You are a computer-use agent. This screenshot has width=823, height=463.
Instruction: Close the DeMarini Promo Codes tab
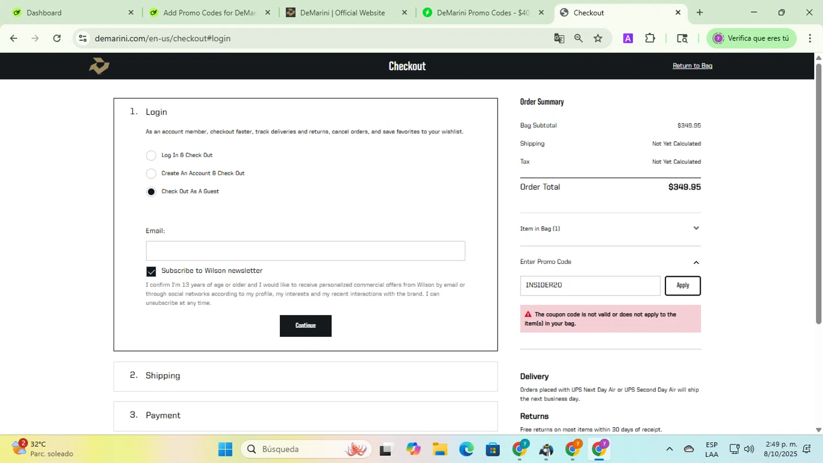(x=541, y=13)
